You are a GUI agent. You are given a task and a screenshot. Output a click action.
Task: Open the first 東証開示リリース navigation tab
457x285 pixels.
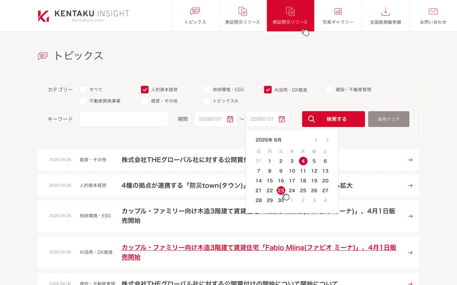[243, 16]
